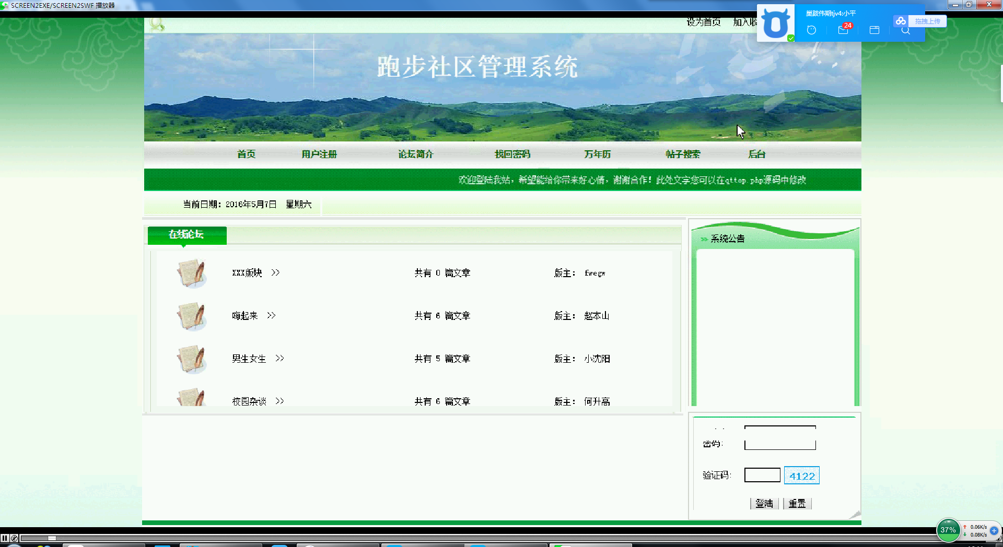
Task: Click the 重置 reset button
Action: [x=797, y=503]
